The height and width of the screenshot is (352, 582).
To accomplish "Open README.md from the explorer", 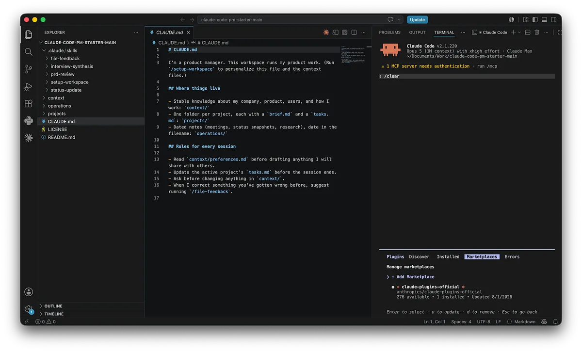I will point(62,137).
